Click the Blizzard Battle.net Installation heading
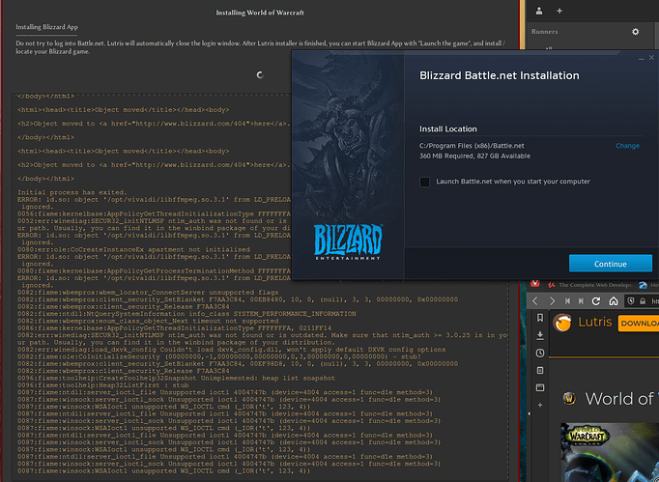Viewport: 659px width, 482px height. tap(500, 75)
